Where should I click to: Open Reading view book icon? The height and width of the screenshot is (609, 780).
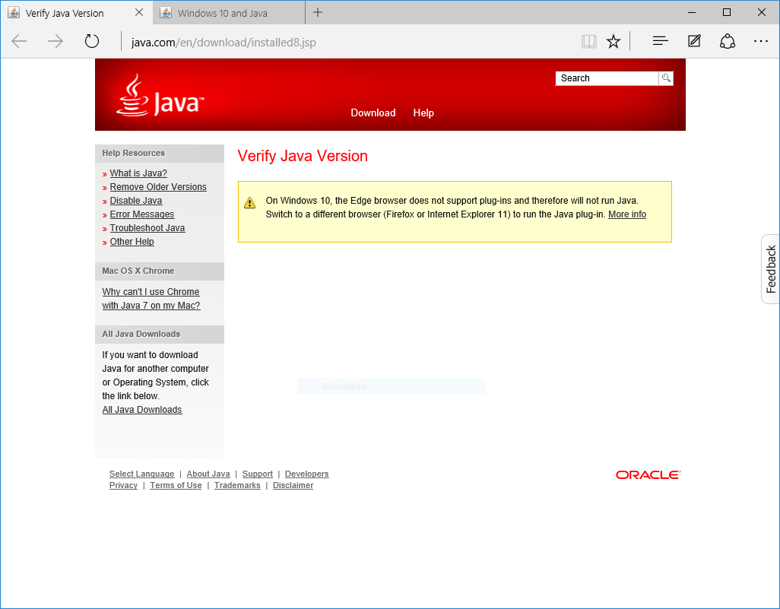click(588, 41)
